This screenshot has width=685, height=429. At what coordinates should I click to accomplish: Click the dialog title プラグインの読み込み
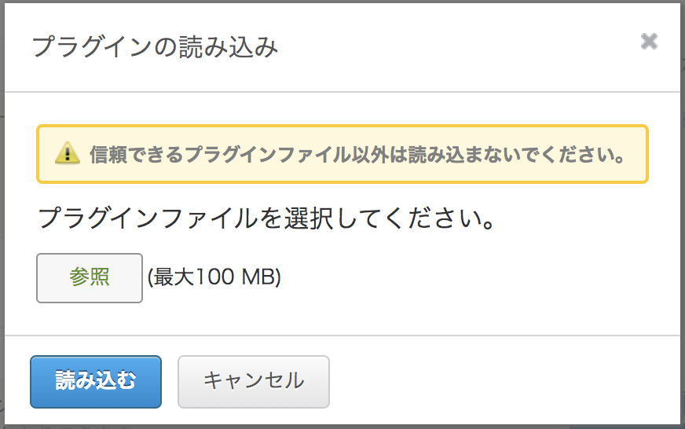pyautogui.click(x=155, y=46)
